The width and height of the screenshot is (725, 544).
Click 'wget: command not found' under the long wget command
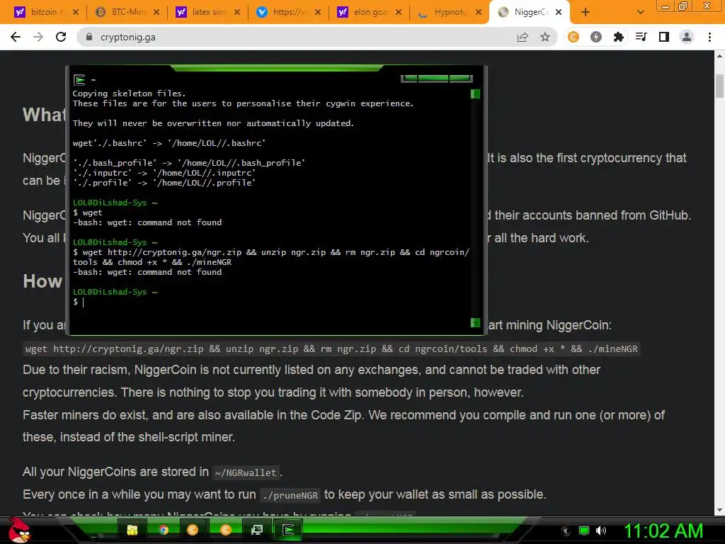click(x=164, y=272)
